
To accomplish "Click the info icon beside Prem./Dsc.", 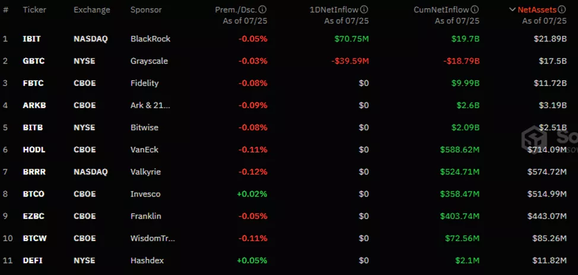I will (x=263, y=10).
